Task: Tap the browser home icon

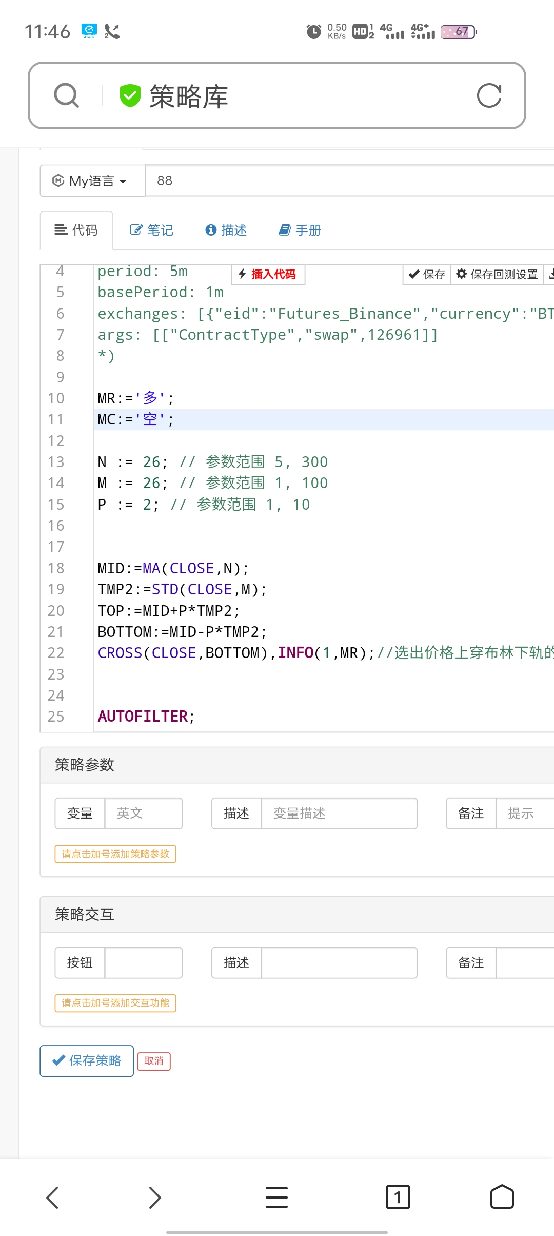Action: point(502,1198)
